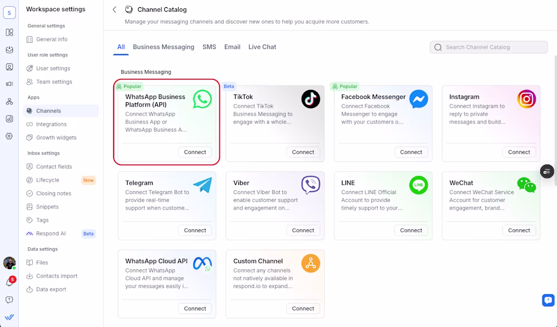Connect WhatsApp Business Platform (API)
This screenshot has width=557, height=327.
click(x=195, y=152)
